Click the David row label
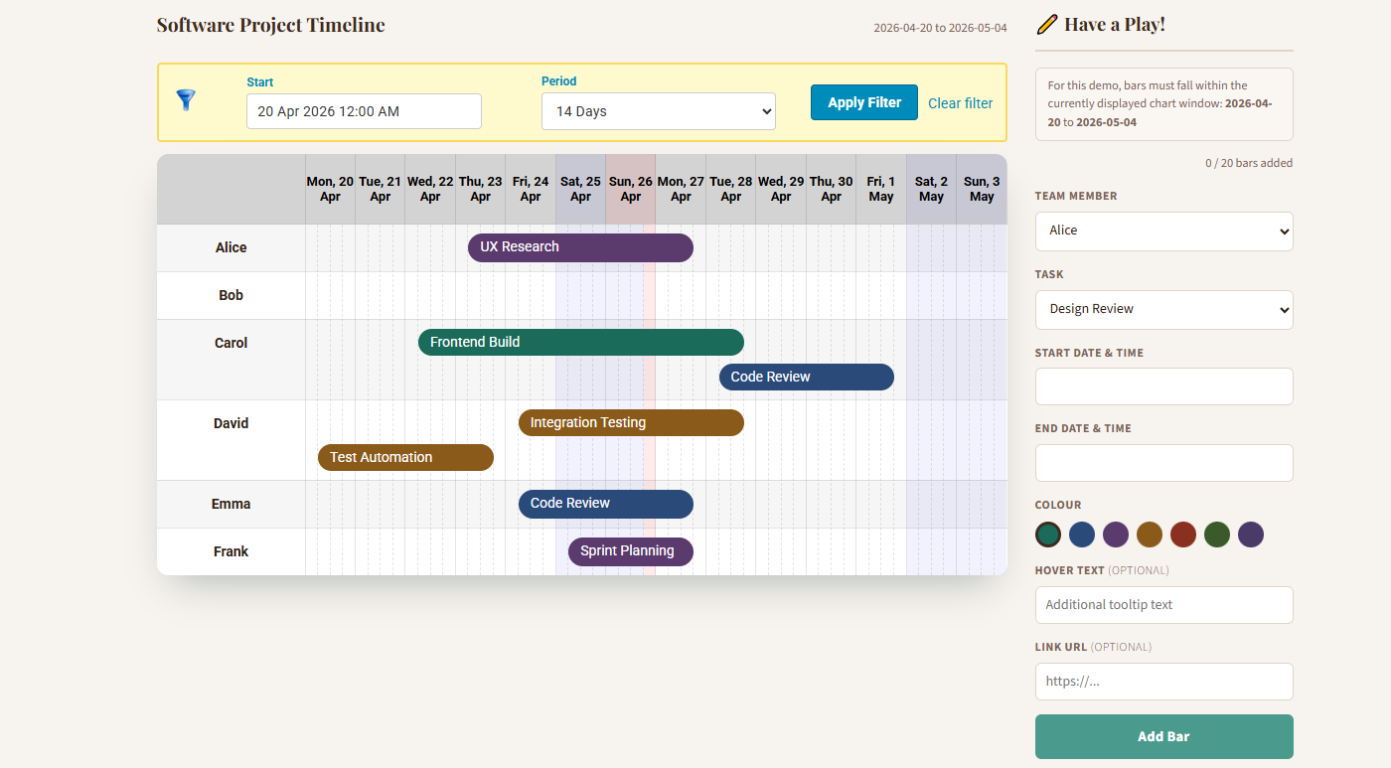The height and width of the screenshot is (768, 1391). 231,423
